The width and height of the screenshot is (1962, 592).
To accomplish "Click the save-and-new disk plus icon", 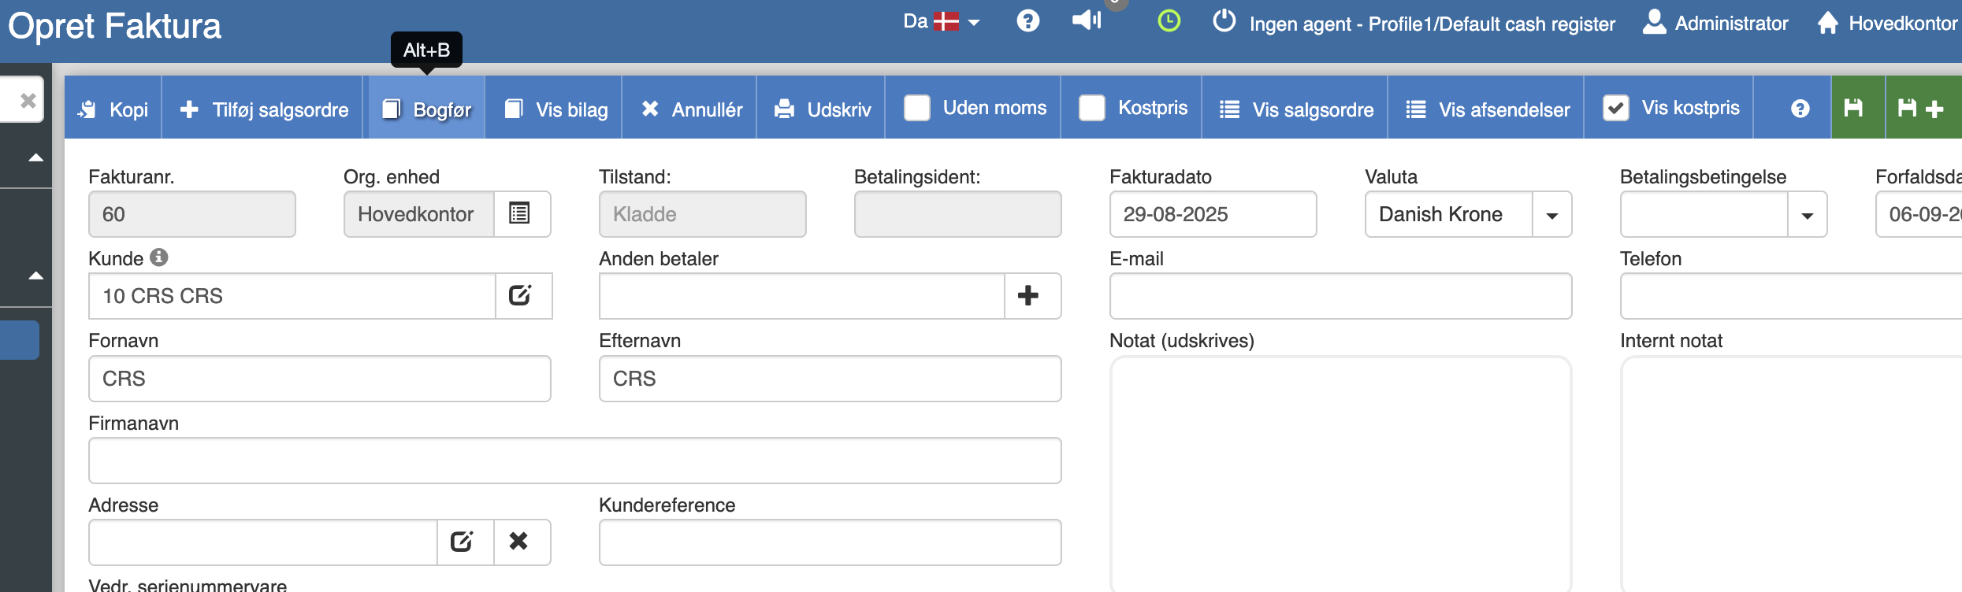I will pos(1920,108).
